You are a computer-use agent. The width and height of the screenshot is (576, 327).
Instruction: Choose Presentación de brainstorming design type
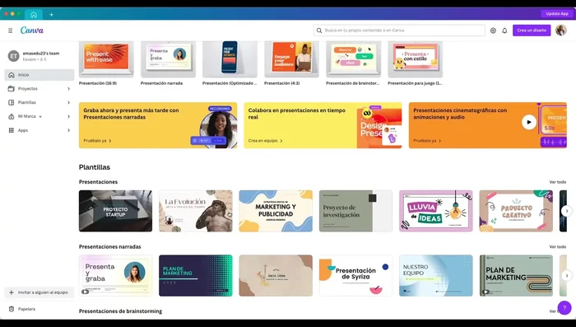[x=353, y=59]
